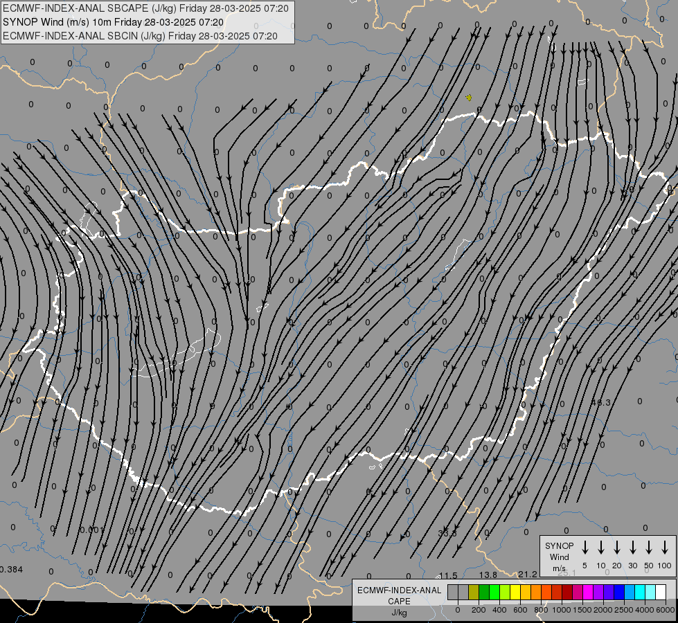Pick the white swatch ending the CAPE scale

(661, 592)
